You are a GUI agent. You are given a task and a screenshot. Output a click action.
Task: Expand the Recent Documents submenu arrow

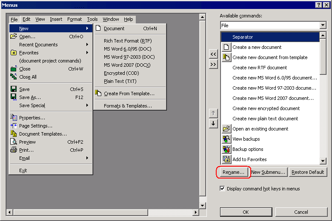(x=87, y=44)
